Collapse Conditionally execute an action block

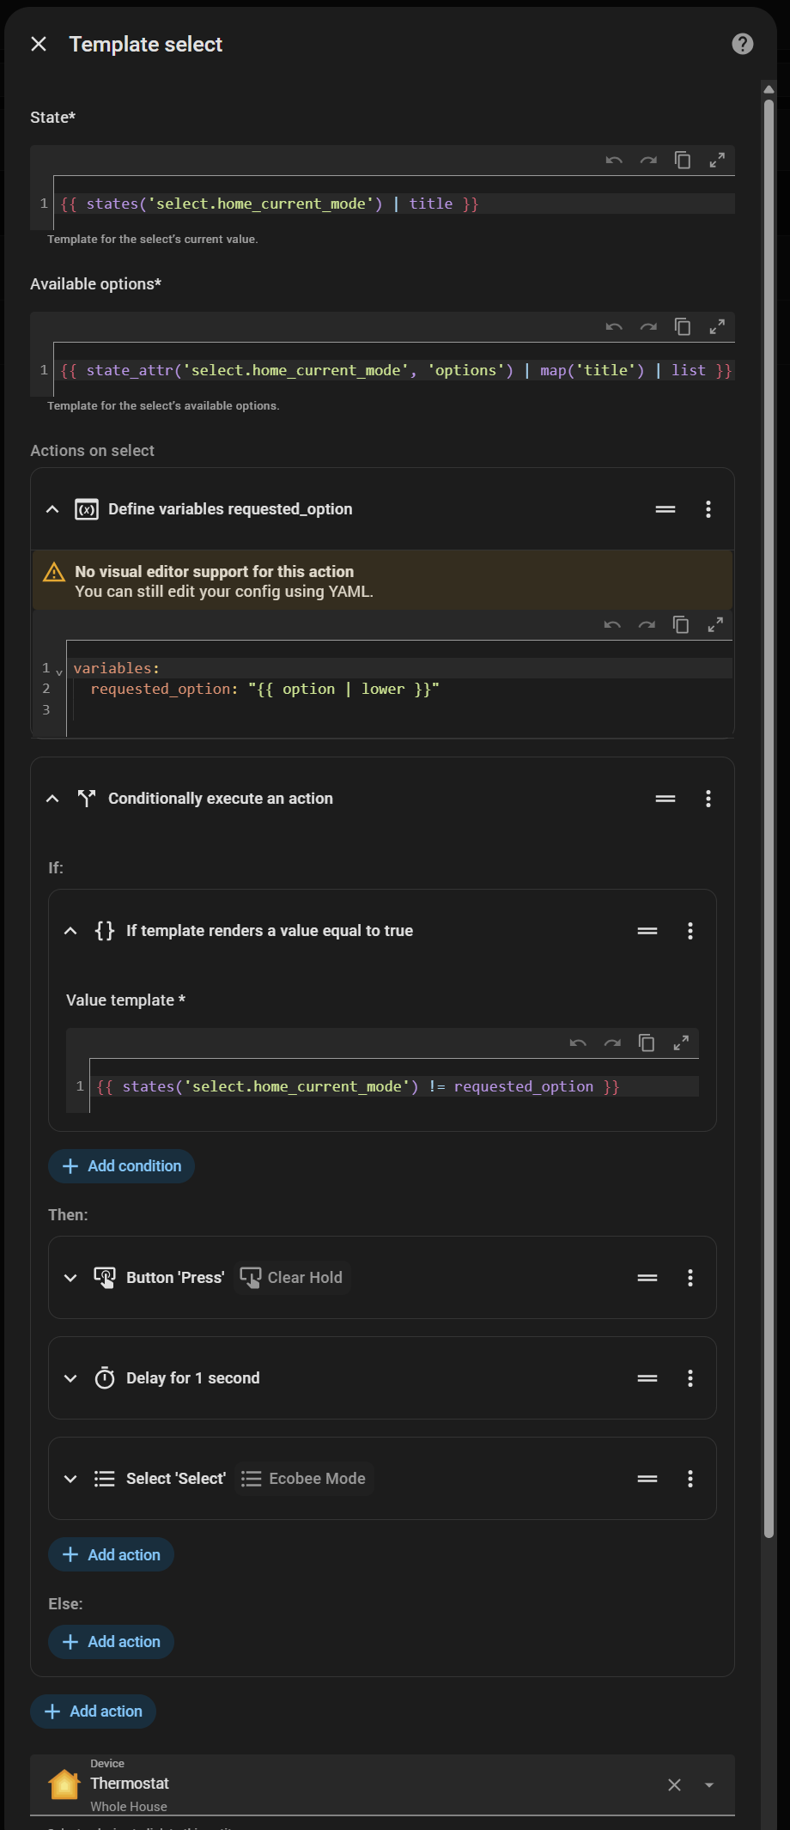(52, 799)
